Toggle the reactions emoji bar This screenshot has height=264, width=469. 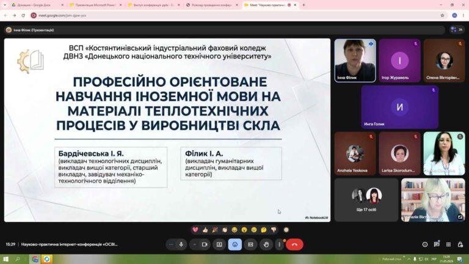pyautogui.click(x=234, y=244)
